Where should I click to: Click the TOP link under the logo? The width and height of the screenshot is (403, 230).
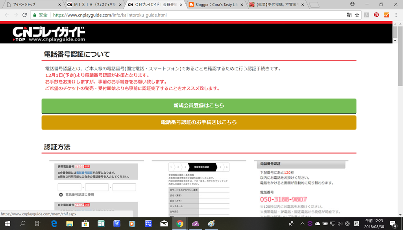click(x=19, y=40)
